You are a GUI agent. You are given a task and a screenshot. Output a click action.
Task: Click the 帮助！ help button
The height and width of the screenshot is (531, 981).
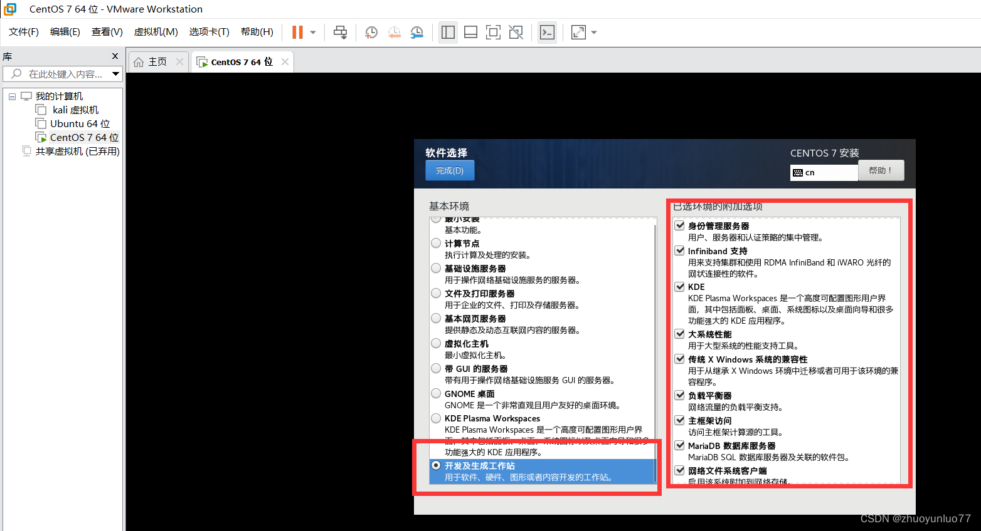(881, 170)
